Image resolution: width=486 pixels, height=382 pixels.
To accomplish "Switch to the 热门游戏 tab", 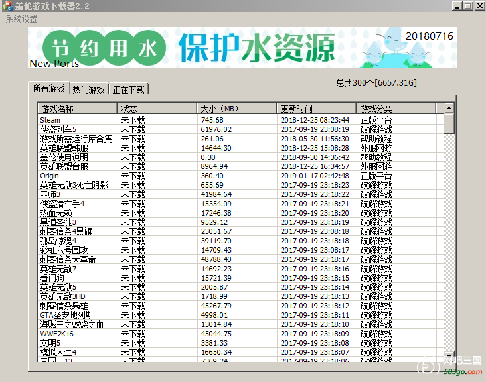I will click(x=89, y=90).
